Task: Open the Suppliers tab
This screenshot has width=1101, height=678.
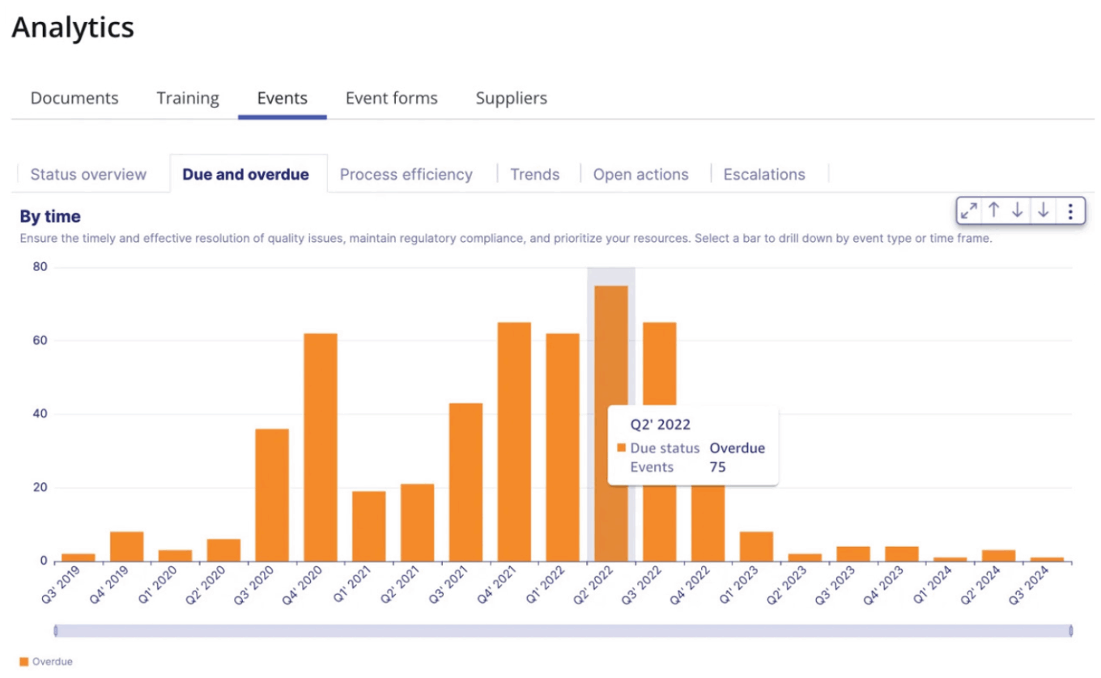Action: [511, 98]
